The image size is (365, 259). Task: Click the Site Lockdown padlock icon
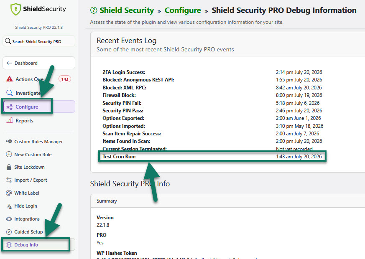pos(9,167)
